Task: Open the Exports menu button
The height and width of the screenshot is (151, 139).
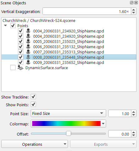Action: click(x=103, y=144)
